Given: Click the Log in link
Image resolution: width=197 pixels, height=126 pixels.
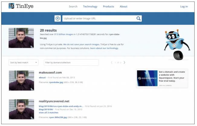Looking at the screenshot, I should (184, 6).
